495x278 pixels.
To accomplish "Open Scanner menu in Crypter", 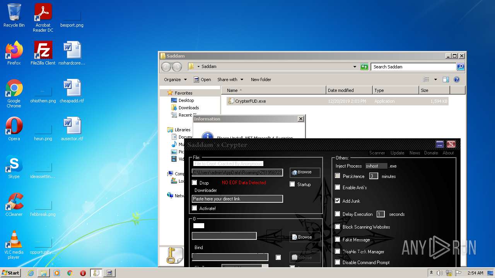I will coord(377,153).
